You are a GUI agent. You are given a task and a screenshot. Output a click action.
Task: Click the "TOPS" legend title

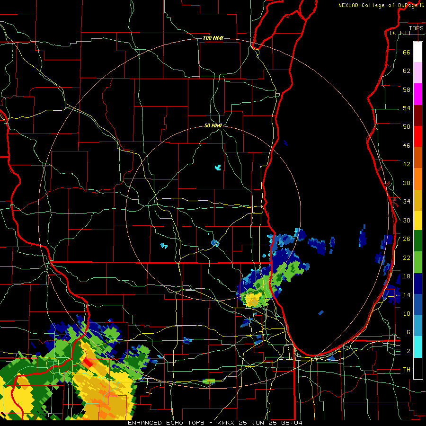pyautogui.click(x=416, y=28)
